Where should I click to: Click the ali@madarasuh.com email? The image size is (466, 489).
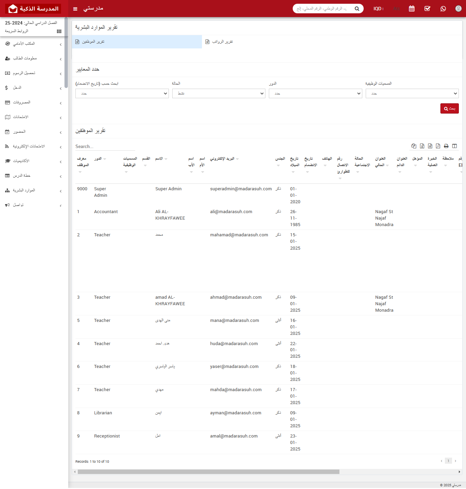coord(231,212)
